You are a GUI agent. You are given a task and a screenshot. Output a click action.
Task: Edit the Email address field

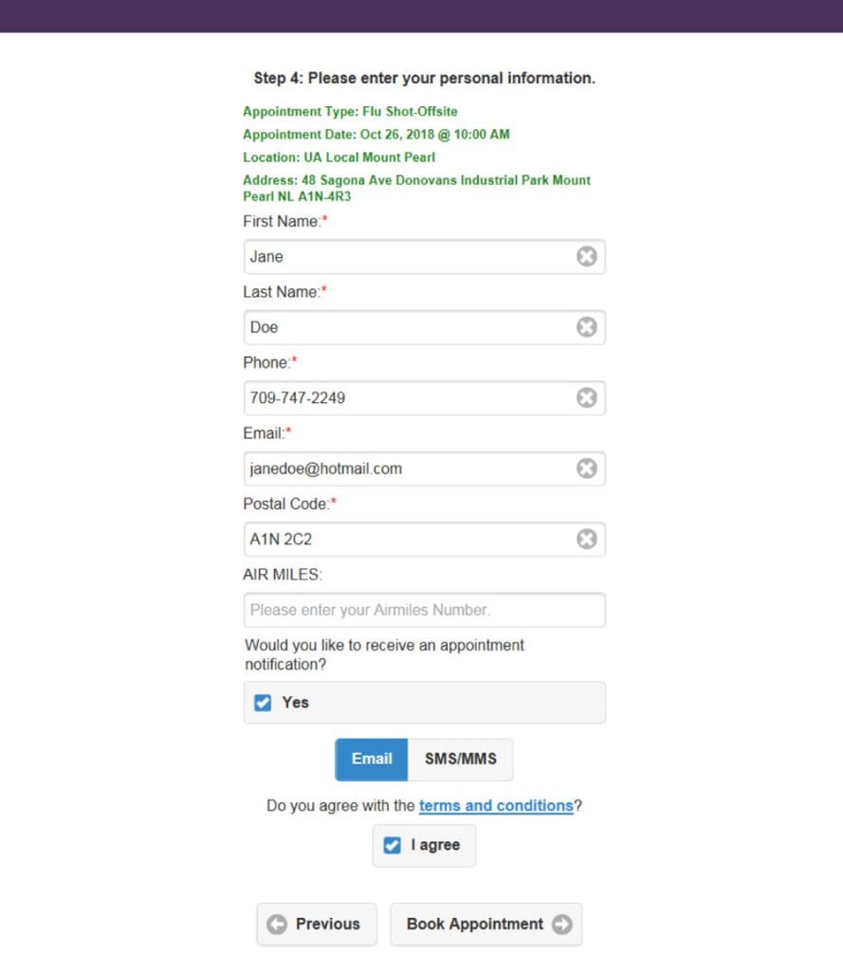(x=408, y=468)
